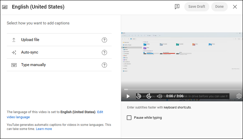243x139 pixels.
Task: Rewind the video 10 seconds
Action: tap(139, 96)
